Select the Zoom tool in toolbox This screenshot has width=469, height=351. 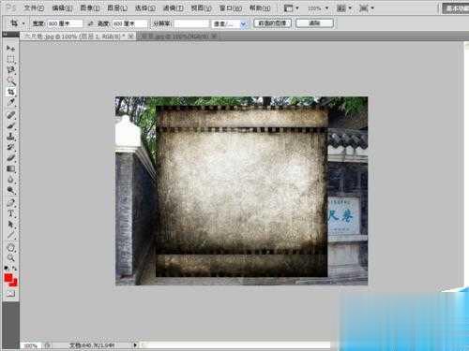(10, 257)
